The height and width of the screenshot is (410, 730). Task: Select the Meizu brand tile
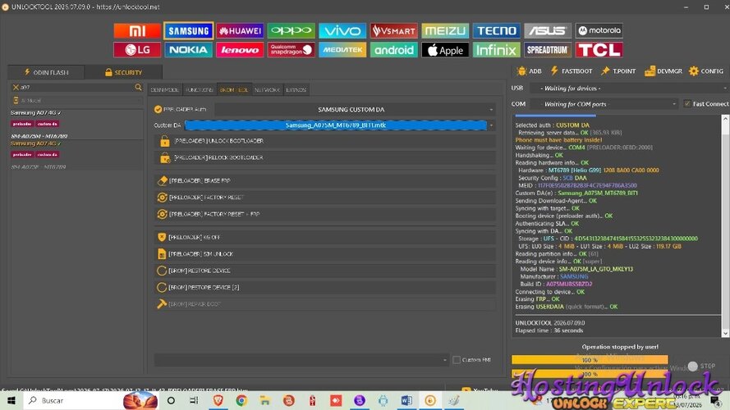[x=445, y=30]
